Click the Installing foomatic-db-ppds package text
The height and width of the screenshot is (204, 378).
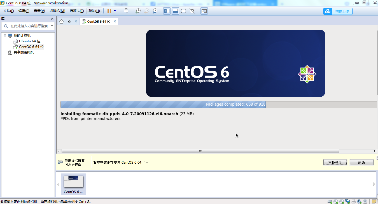(119, 114)
